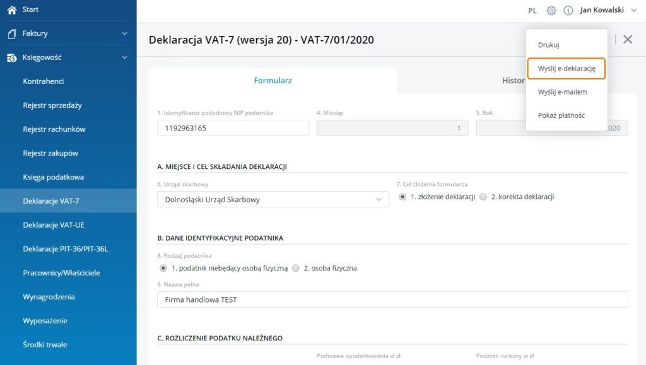Click the Faktury document icon
Viewport: 646px width, 365px height.
(11, 33)
